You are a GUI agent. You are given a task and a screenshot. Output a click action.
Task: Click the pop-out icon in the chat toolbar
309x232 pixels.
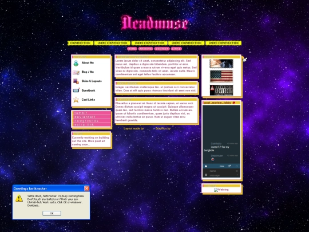(x=229, y=166)
